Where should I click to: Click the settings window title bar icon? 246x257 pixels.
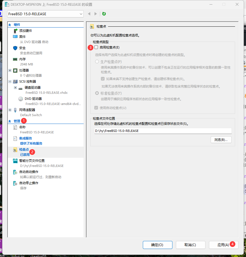(7, 4)
